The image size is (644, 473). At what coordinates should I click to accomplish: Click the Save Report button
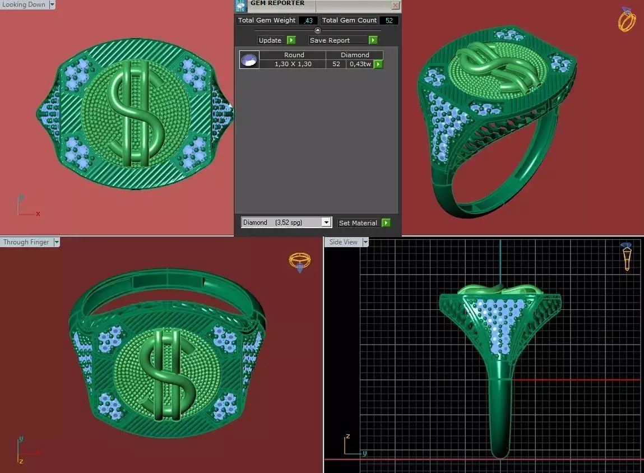337,40
